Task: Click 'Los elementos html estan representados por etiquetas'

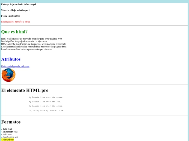Action: pos(27,49)
